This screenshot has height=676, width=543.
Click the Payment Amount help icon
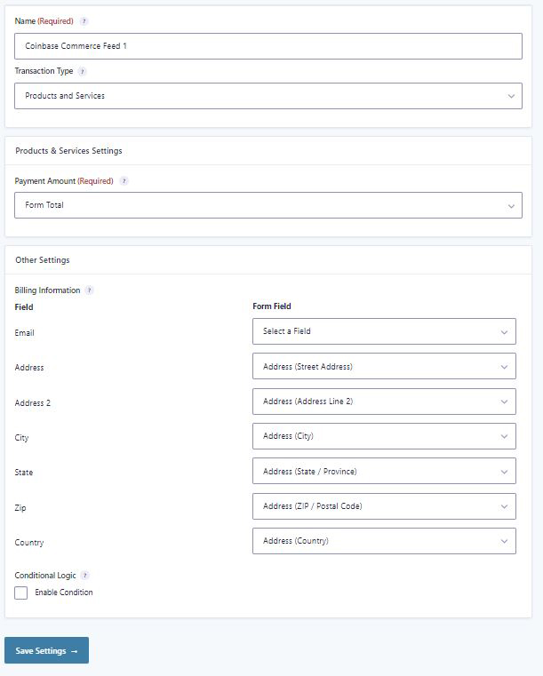point(124,181)
